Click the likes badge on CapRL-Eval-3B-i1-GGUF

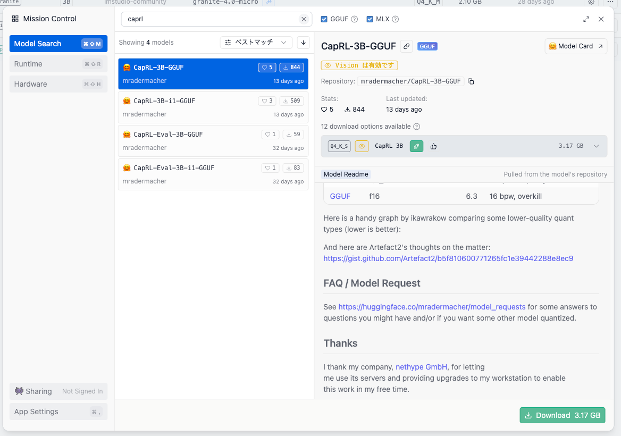pyautogui.click(x=271, y=168)
